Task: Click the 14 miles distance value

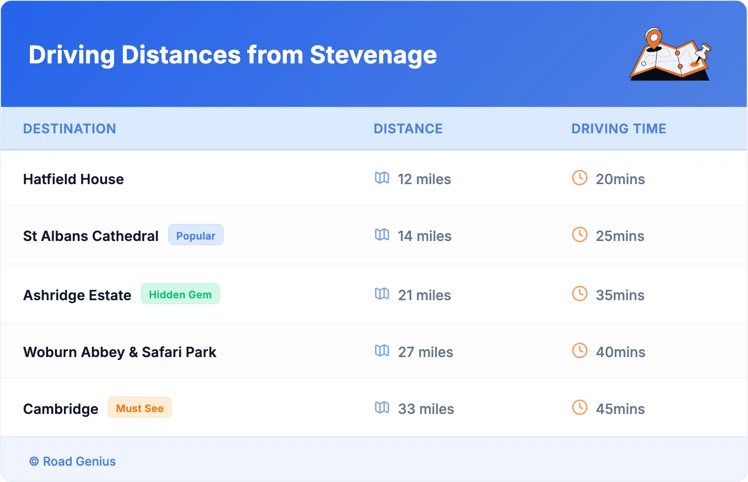Action: click(x=425, y=236)
